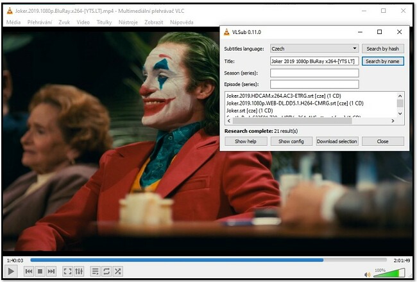Screen dimensions: 417x282
Task: Mute audio with the speaker icon
Action: click(368, 274)
